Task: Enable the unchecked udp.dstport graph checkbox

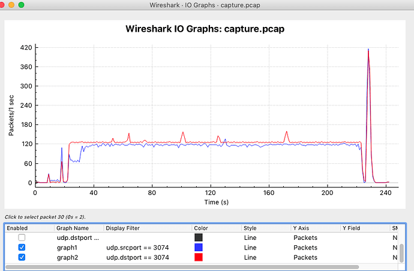Action: 22,237
